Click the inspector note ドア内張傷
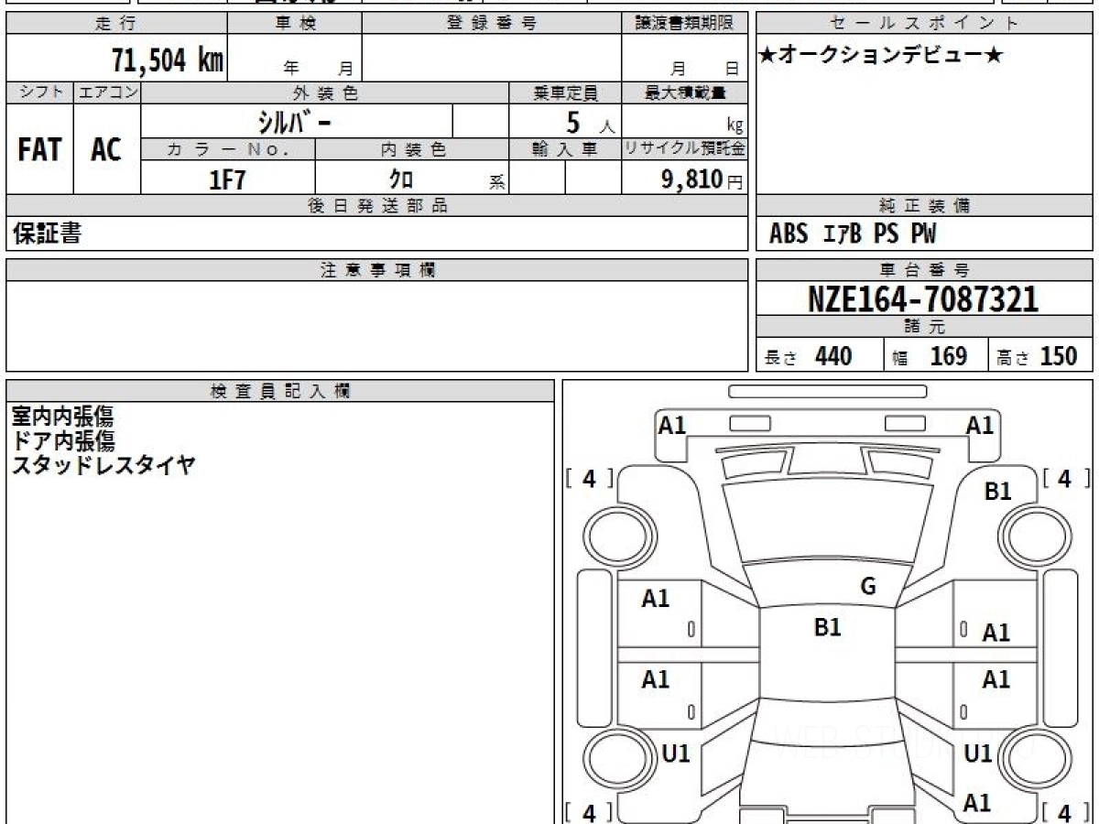Viewport: 1099px width, 824px height. 62,440
